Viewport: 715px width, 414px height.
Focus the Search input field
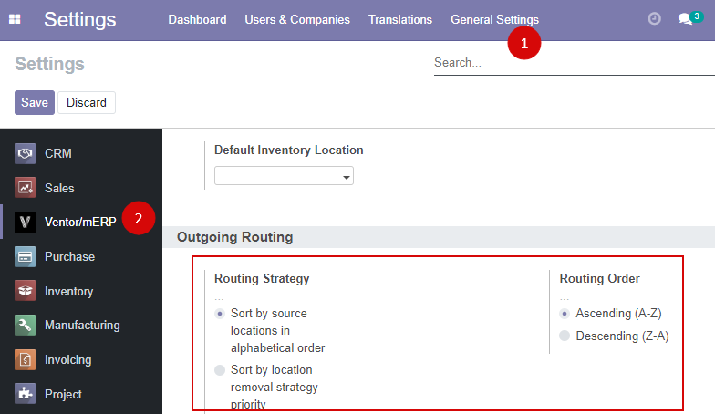(x=575, y=62)
